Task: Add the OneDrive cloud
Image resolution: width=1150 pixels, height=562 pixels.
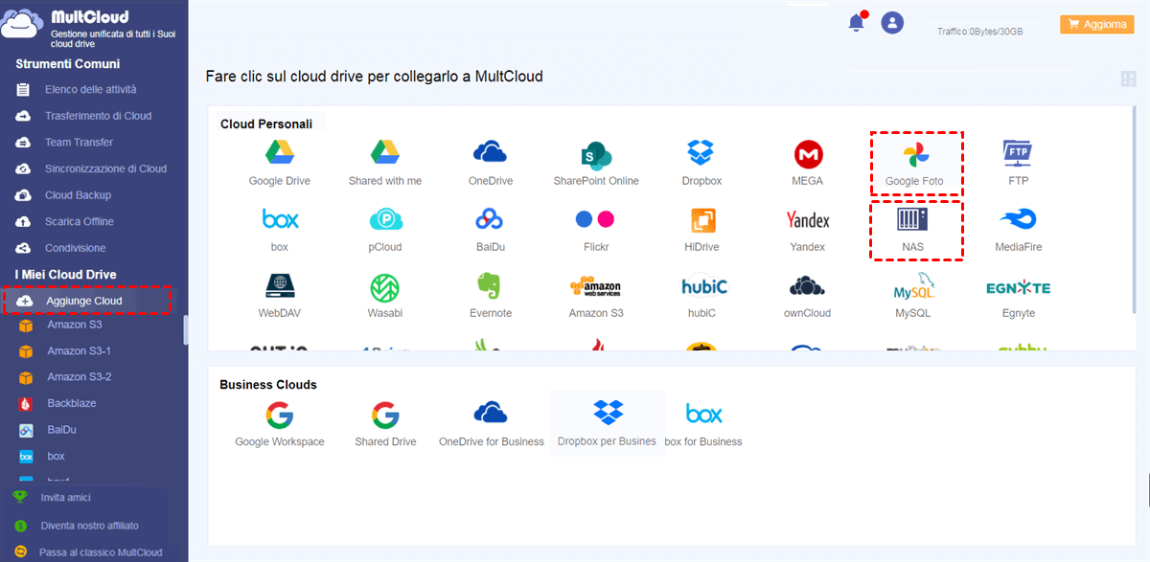Action: click(x=490, y=151)
